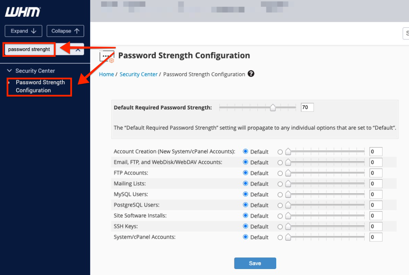Open Password Strength Configuration in sidebar

[x=40, y=86]
